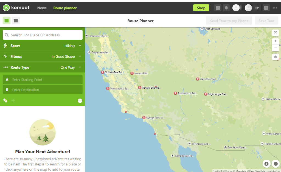Select General Sherman highlight marker

[140, 88]
